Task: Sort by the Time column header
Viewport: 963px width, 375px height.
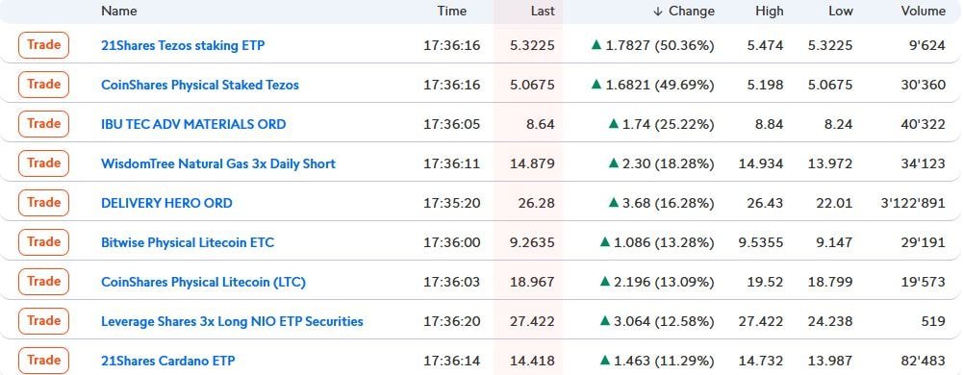Action: tap(452, 11)
